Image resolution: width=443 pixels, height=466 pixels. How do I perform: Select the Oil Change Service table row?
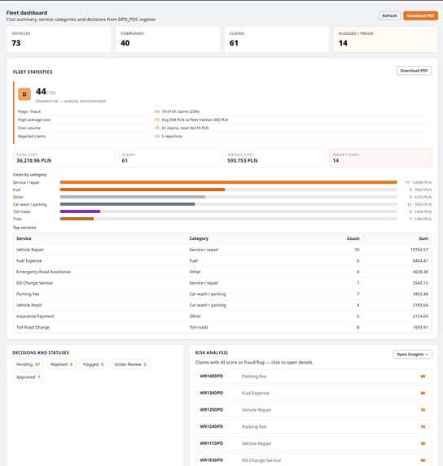(222, 283)
